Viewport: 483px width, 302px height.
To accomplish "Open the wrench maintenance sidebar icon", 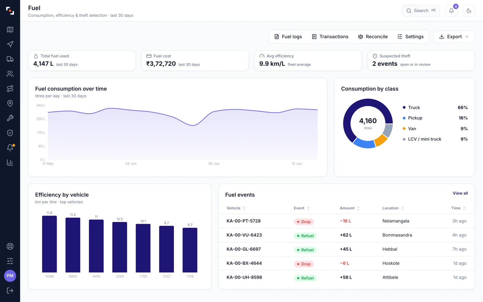I will pyautogui.click(x=10, y=118).
